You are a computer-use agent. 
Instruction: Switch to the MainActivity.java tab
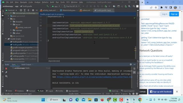(69, 10)
